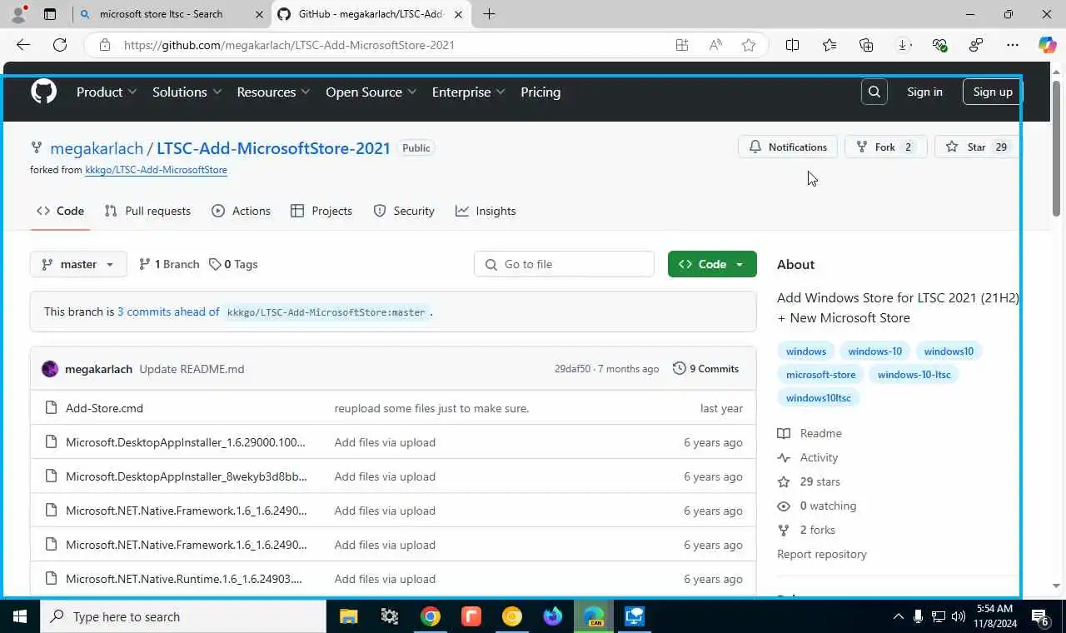Open commit 'reupload some files just to make sure.'
The image size is (1066, 633).
pyautogui.click(x=431, y=408)
